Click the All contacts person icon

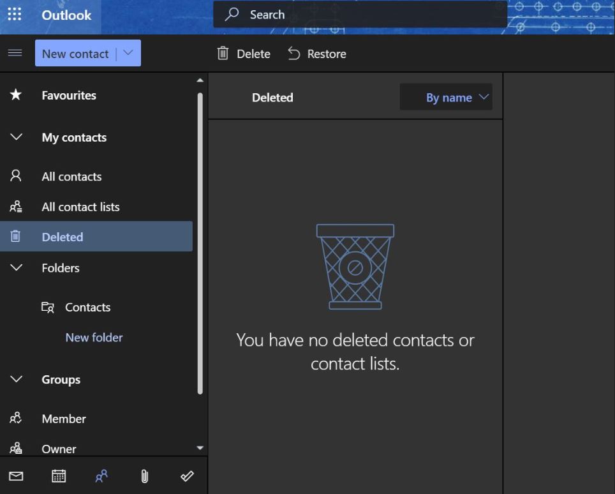(x=16, y=176)
